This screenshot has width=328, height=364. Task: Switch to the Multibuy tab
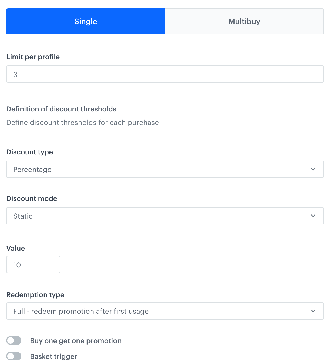pyautogui.click(x=244, y=21)
